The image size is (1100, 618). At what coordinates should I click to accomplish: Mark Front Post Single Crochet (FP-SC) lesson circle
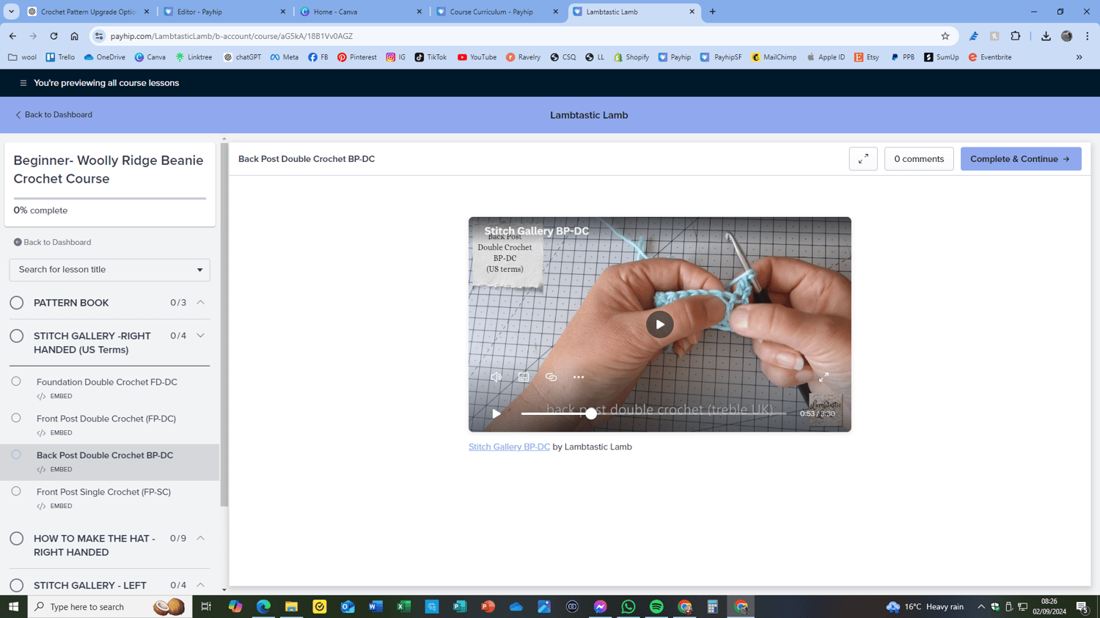[16, 491]
